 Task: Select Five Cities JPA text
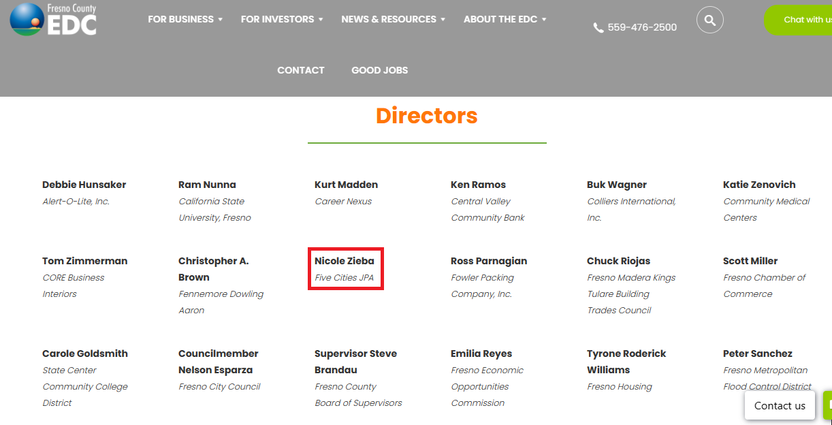click(x=345, y=277)
